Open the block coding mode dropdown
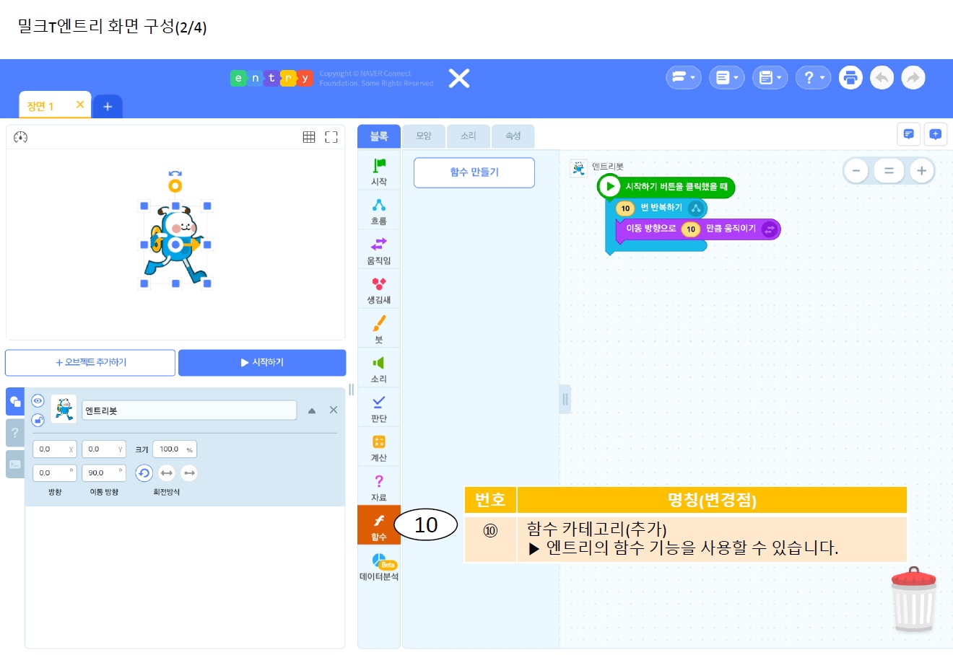The width and height of the screenshot is (953, 655). coord(683,77)
